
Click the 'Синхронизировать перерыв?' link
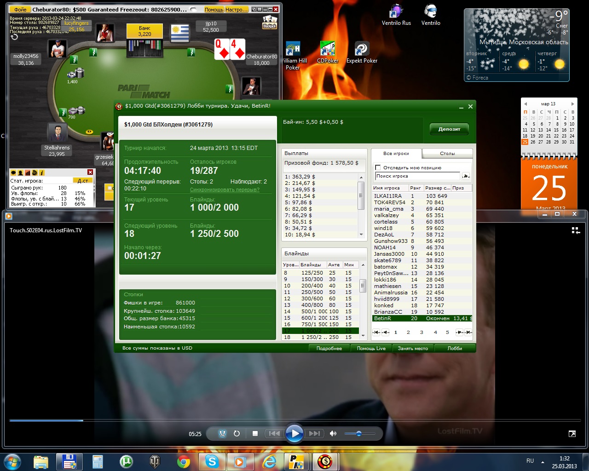[225, 190]
